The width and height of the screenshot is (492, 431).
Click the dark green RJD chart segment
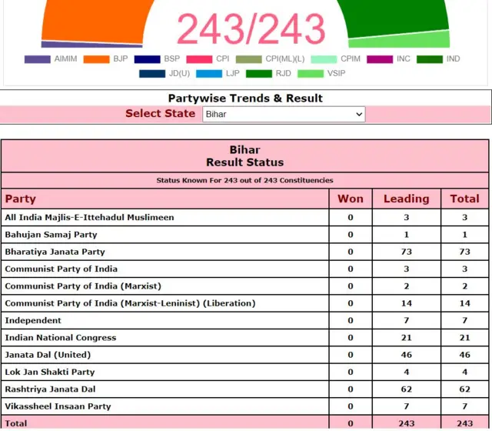coord(395,17)
